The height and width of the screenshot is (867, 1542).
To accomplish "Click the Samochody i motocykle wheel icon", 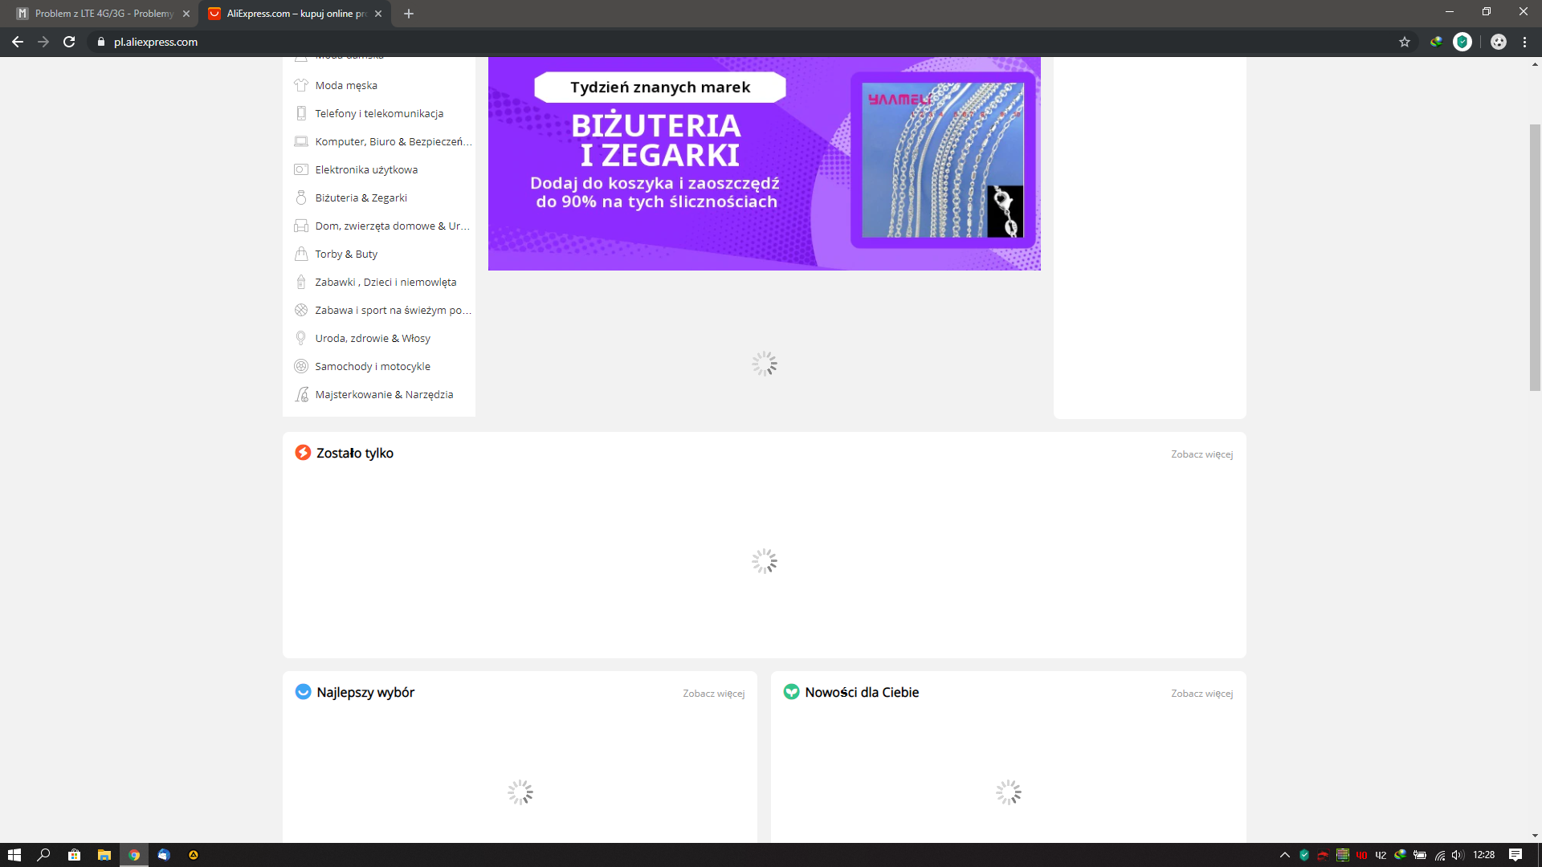I will coord(301,366).
